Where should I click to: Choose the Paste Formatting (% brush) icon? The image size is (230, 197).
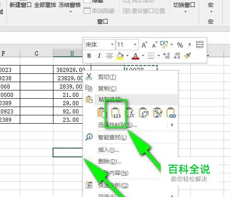(x=158, y=113)
